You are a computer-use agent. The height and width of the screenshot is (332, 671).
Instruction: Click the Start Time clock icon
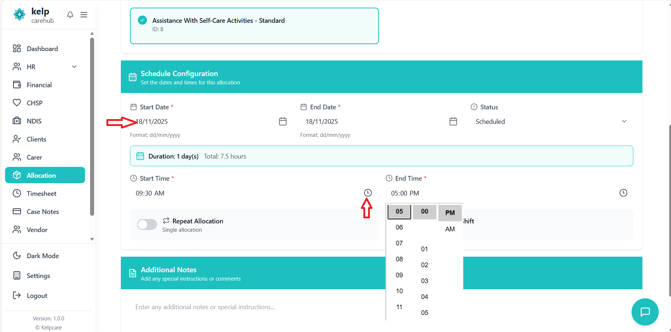point(368,193)
